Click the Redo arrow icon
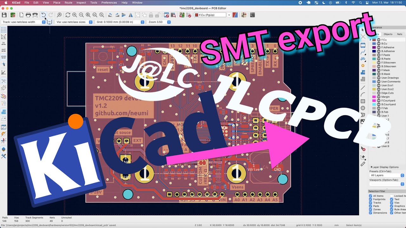 (x=50, y=15)
